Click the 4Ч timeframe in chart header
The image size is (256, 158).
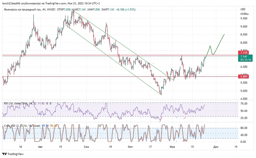(44, 9)
